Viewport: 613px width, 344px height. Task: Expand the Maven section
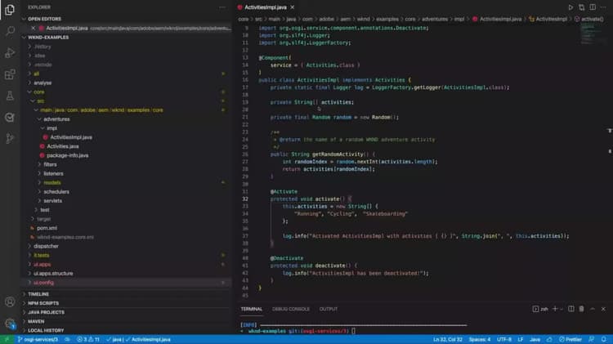coord(36,321)
